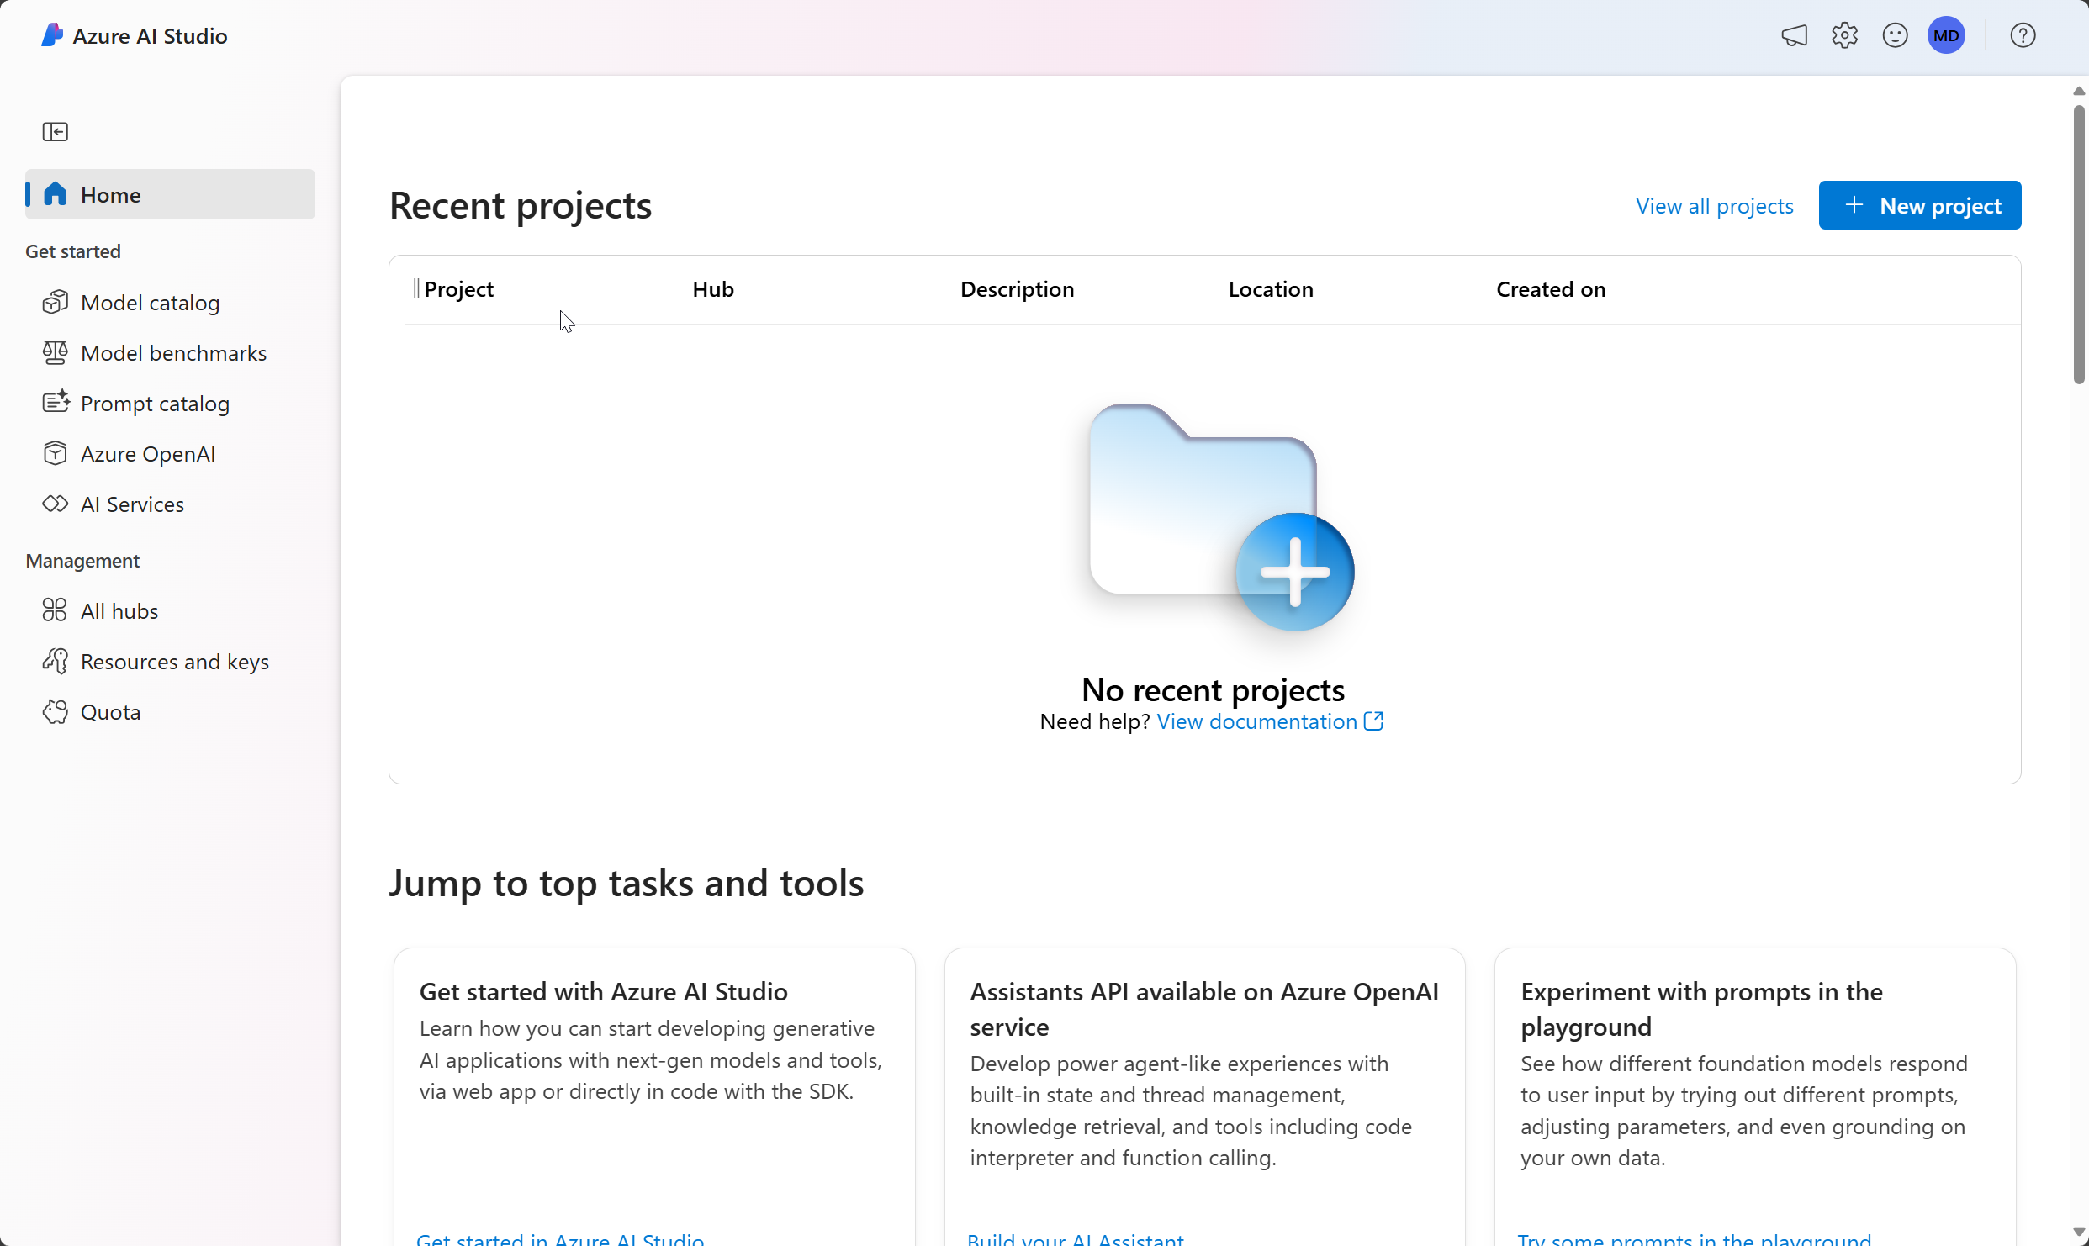Click the Home icon in sidebar

pos(56,194)
